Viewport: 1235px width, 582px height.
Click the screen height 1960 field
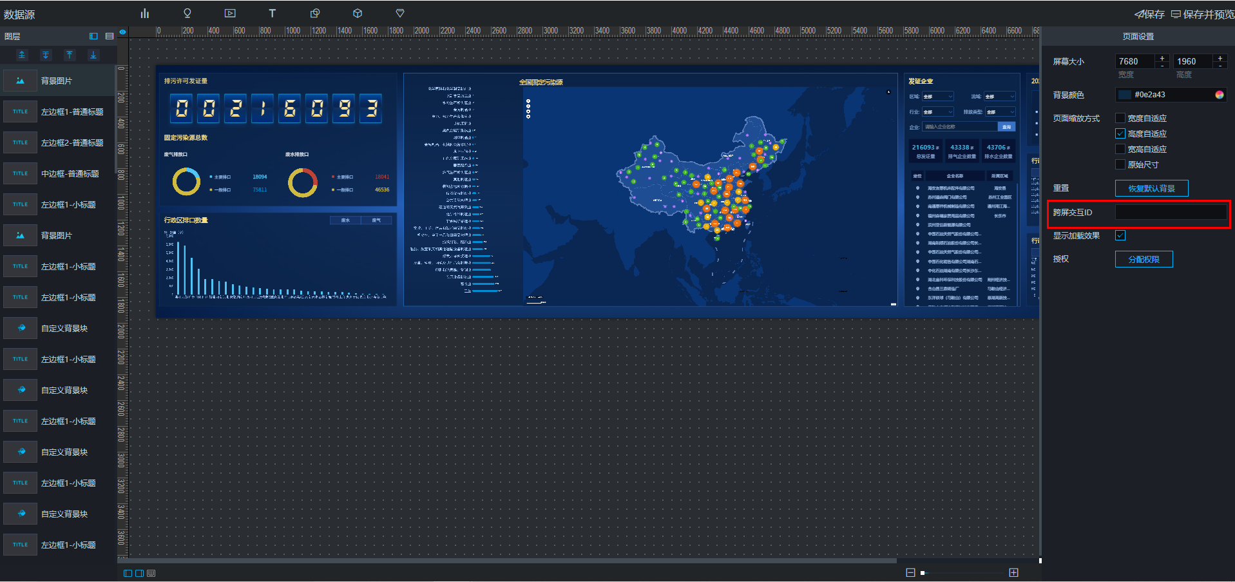pos(1193,61)
